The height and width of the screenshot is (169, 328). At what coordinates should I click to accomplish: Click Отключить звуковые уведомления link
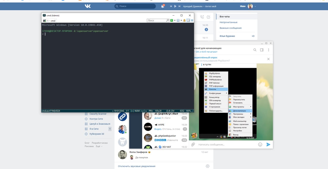click(137, 166)
